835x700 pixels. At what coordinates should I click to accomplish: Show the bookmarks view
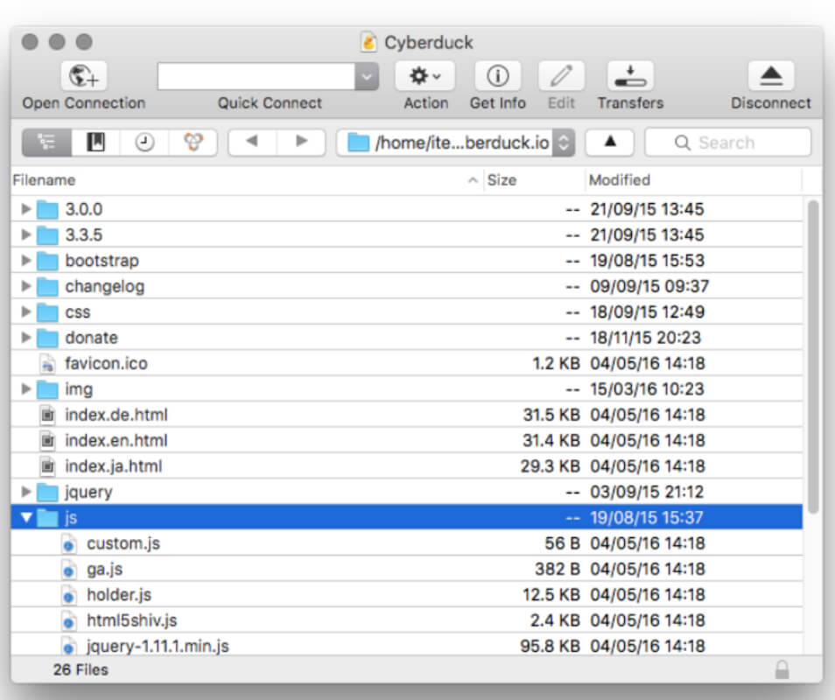96,142
